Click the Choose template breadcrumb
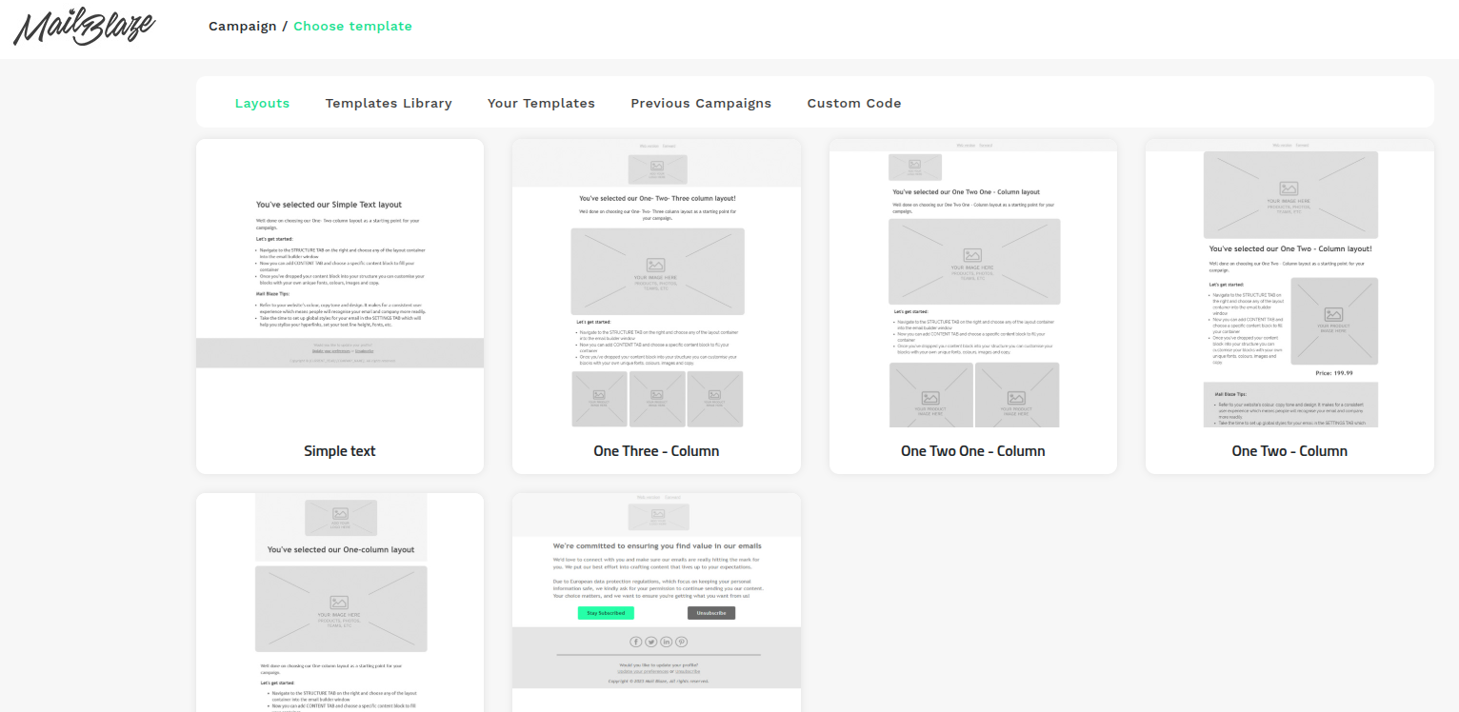 [352, 26]
